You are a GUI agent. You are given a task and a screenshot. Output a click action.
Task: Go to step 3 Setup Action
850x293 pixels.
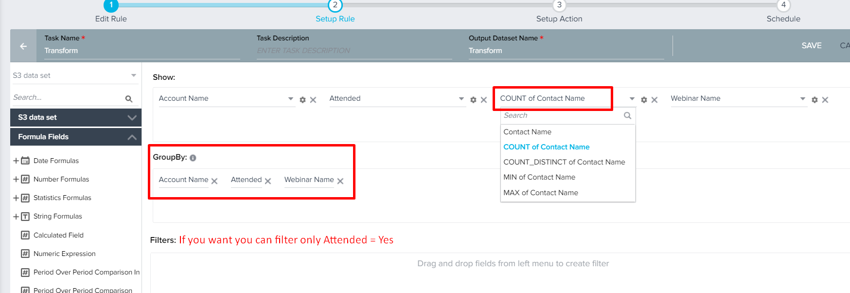tap(559, 6)
